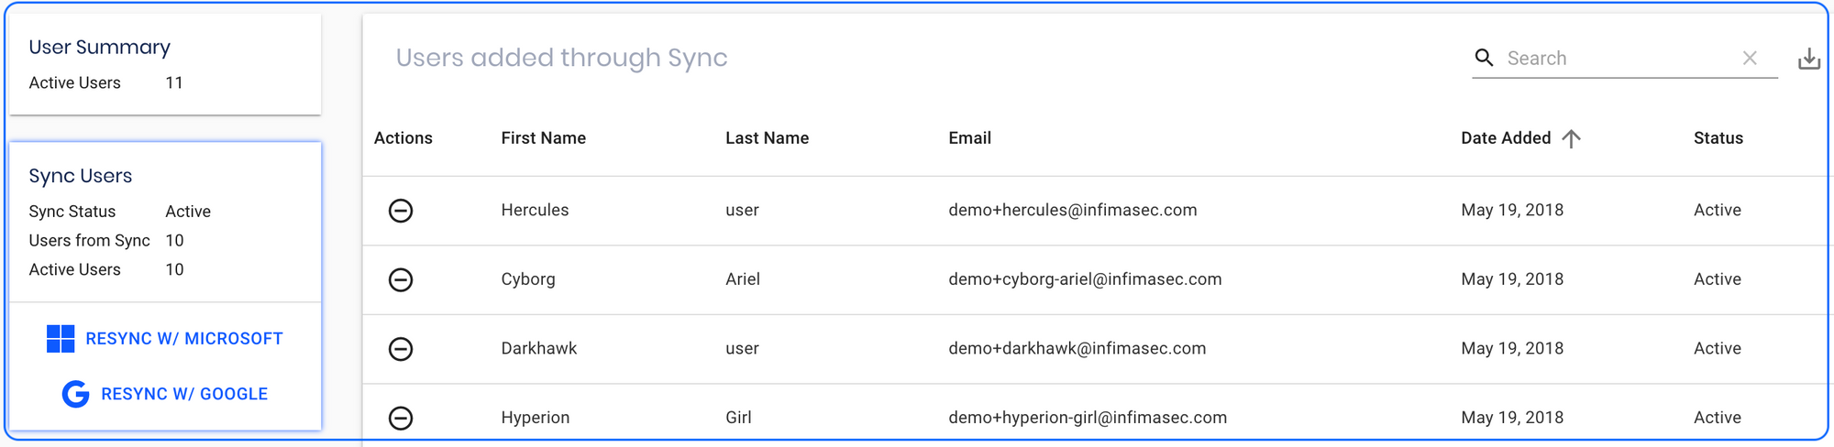Click remove icon for Hercules user
The width and height of the screenshot is (1834, 447).
coord(401,211)
